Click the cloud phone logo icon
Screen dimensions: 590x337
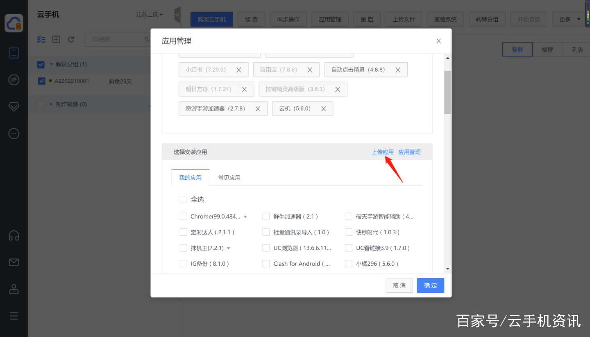[x=14, y=23]
